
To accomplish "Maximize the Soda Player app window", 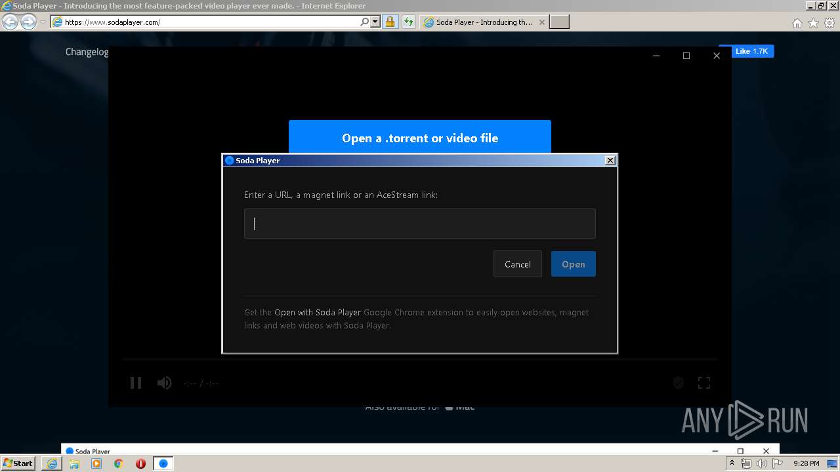I will (x=686, y=56).
